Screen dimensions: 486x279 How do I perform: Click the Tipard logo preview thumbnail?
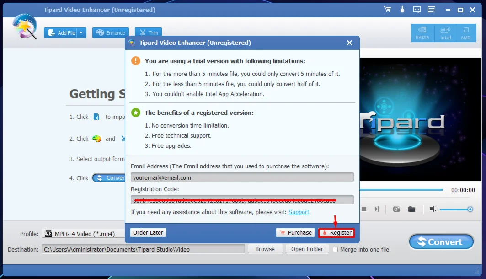click(420, 119)
